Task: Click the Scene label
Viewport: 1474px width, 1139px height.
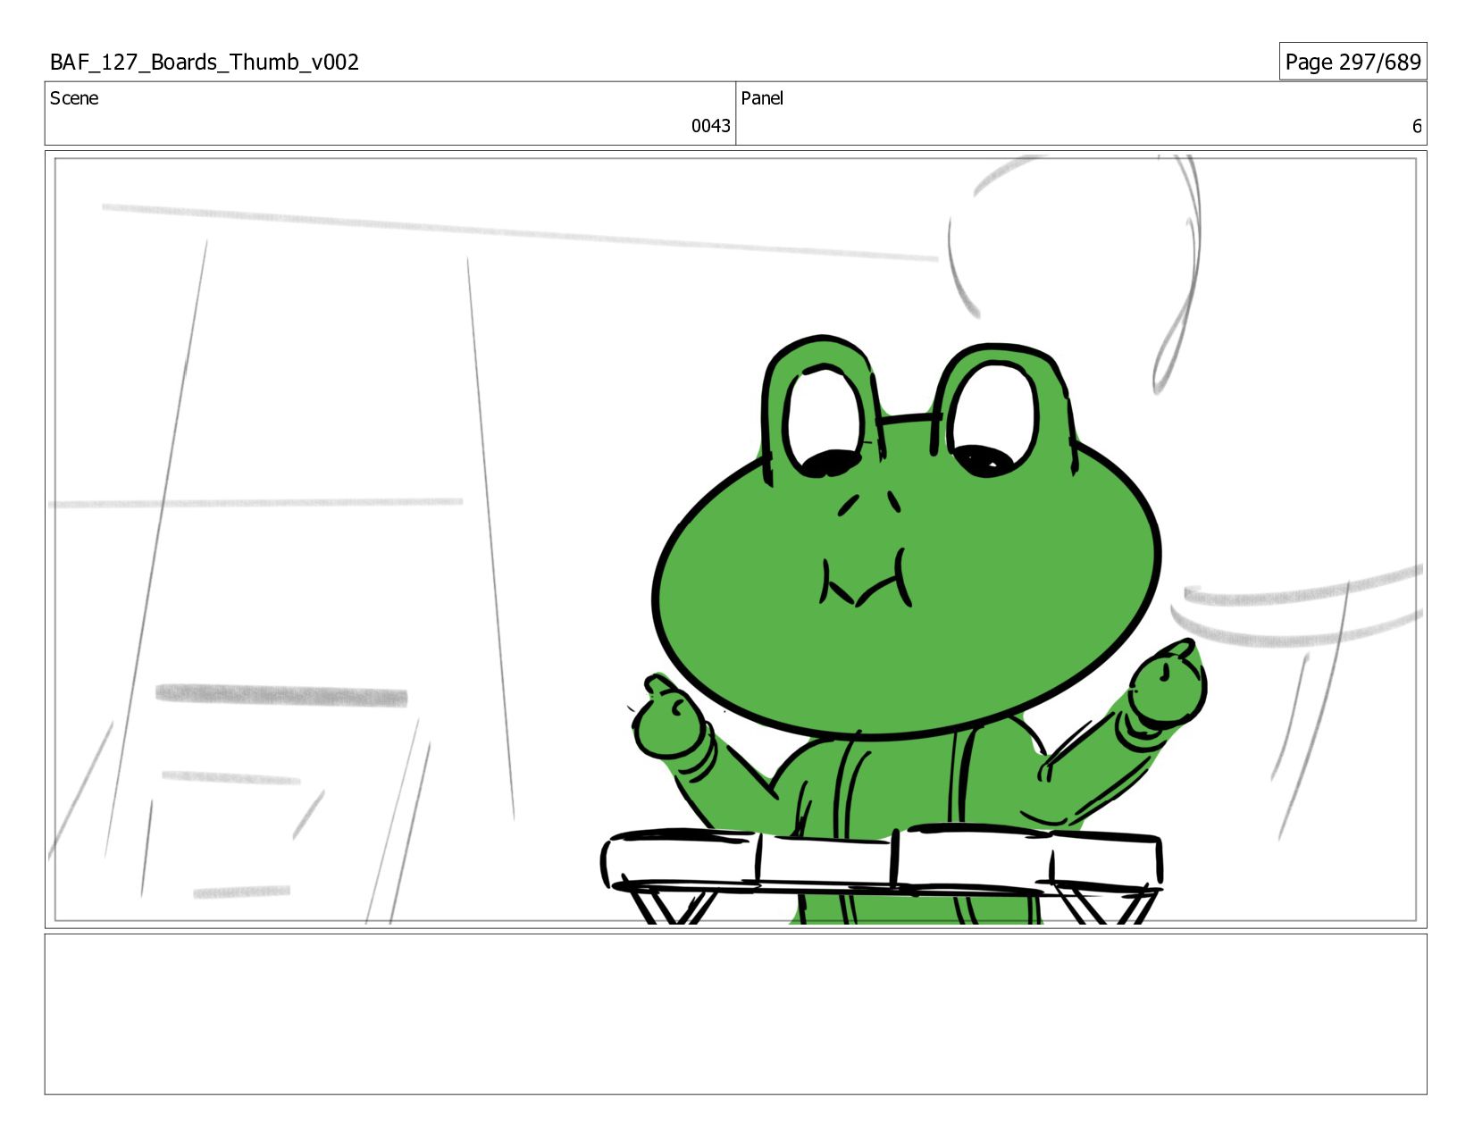Action: [74, 98]
